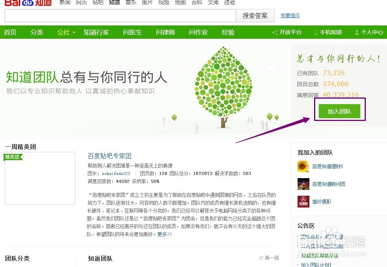Switch to 贴吧 top tab

tap(98, 2)
